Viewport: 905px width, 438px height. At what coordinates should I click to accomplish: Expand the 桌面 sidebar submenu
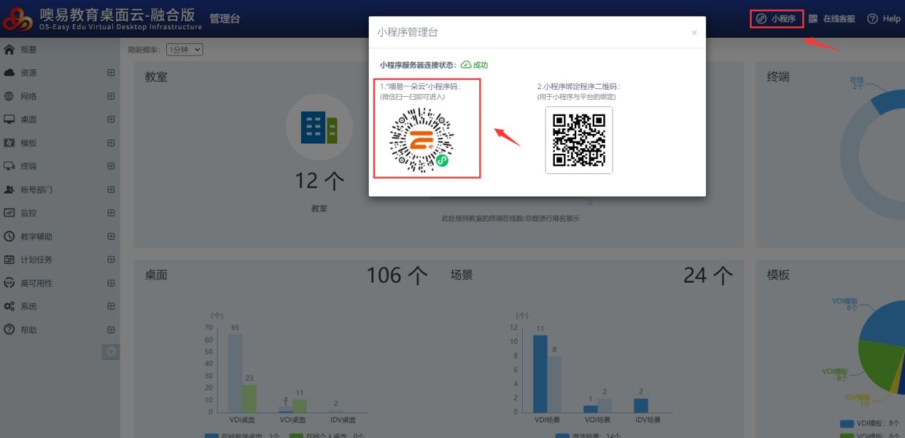[111, 119]
